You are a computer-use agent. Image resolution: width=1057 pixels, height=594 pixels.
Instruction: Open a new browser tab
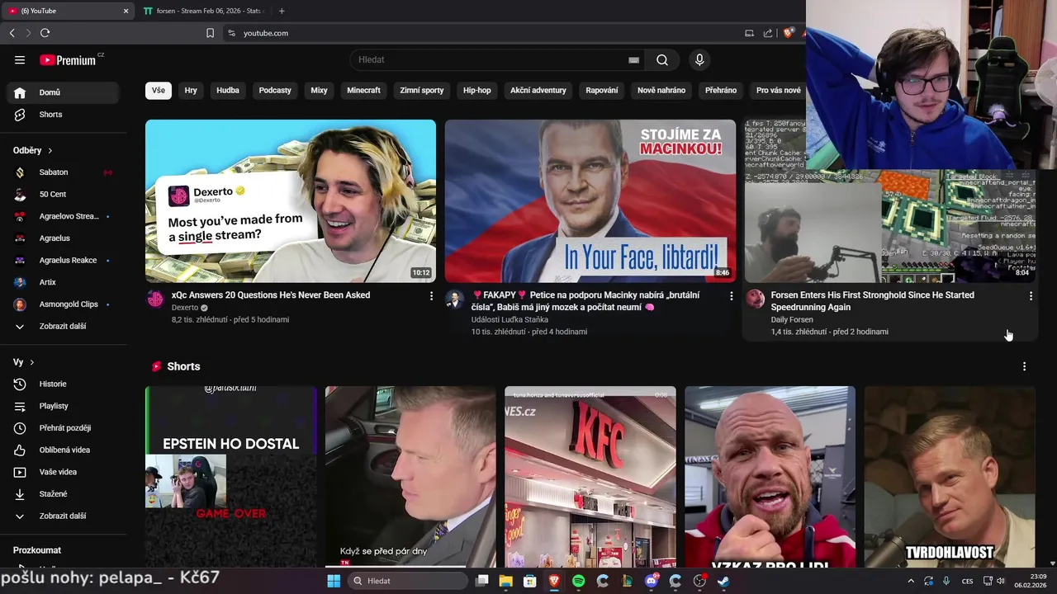[x=282, y=11]
